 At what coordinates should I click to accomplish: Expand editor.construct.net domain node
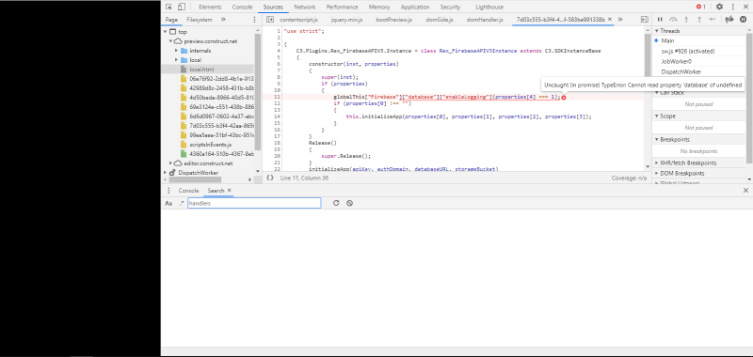(170, 163)
